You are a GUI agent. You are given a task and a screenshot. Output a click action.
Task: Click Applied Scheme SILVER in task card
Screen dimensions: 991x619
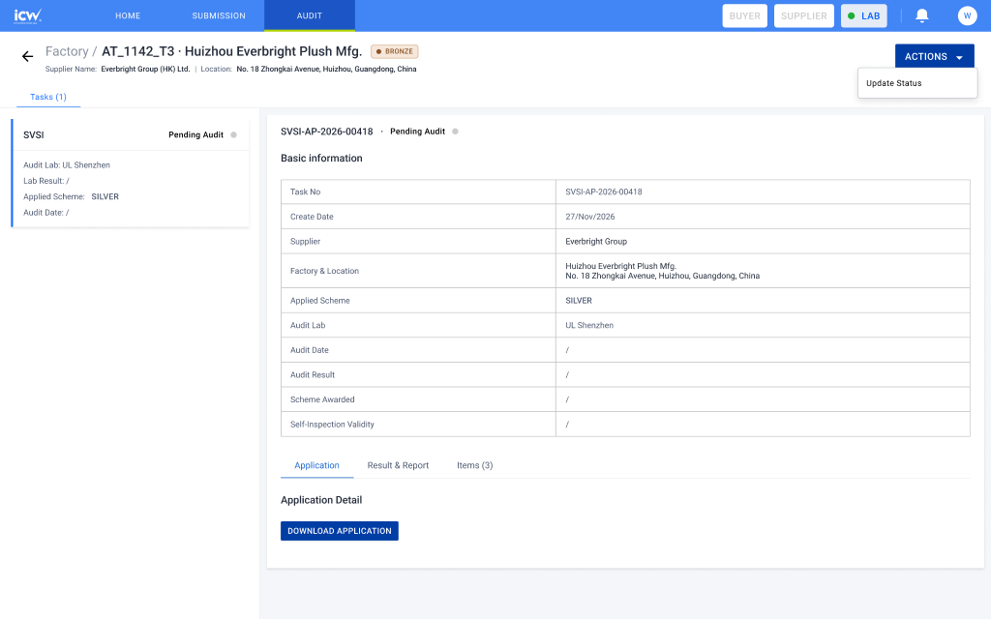pyautogui.click(x=71, y=196)
